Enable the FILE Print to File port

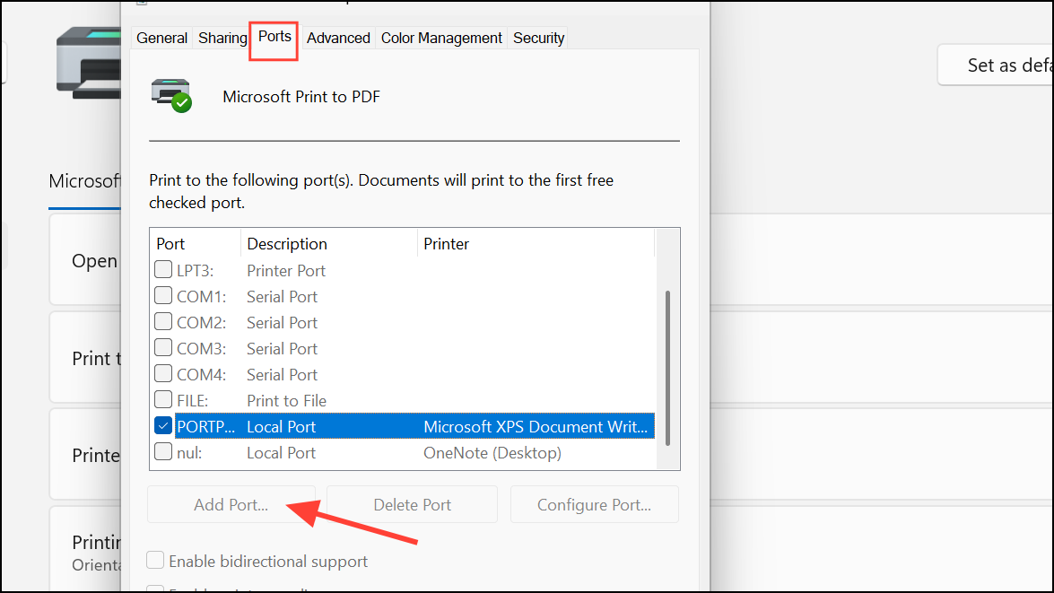[162, 400]
